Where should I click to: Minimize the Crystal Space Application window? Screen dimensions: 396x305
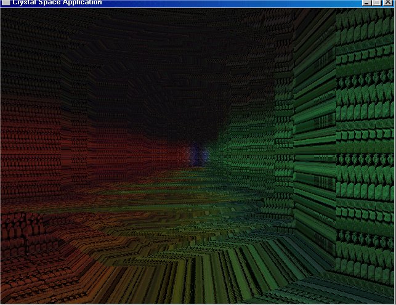367,3
